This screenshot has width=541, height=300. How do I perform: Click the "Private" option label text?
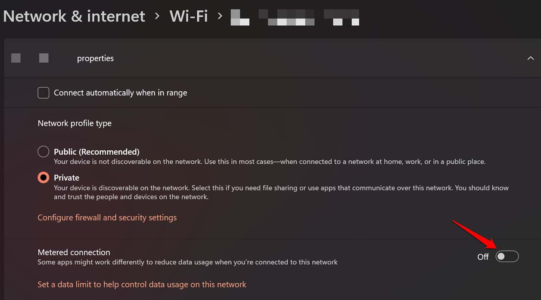point(66,178)
